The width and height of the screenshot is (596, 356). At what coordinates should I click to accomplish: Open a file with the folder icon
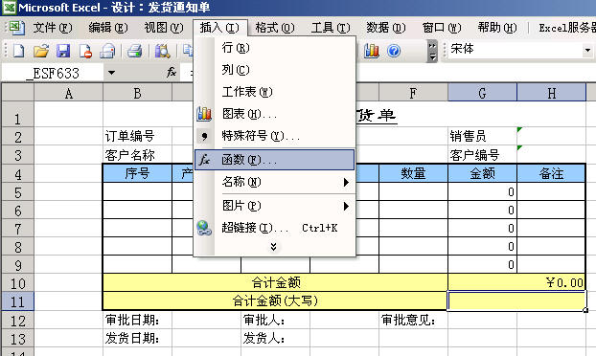(40, 51)
